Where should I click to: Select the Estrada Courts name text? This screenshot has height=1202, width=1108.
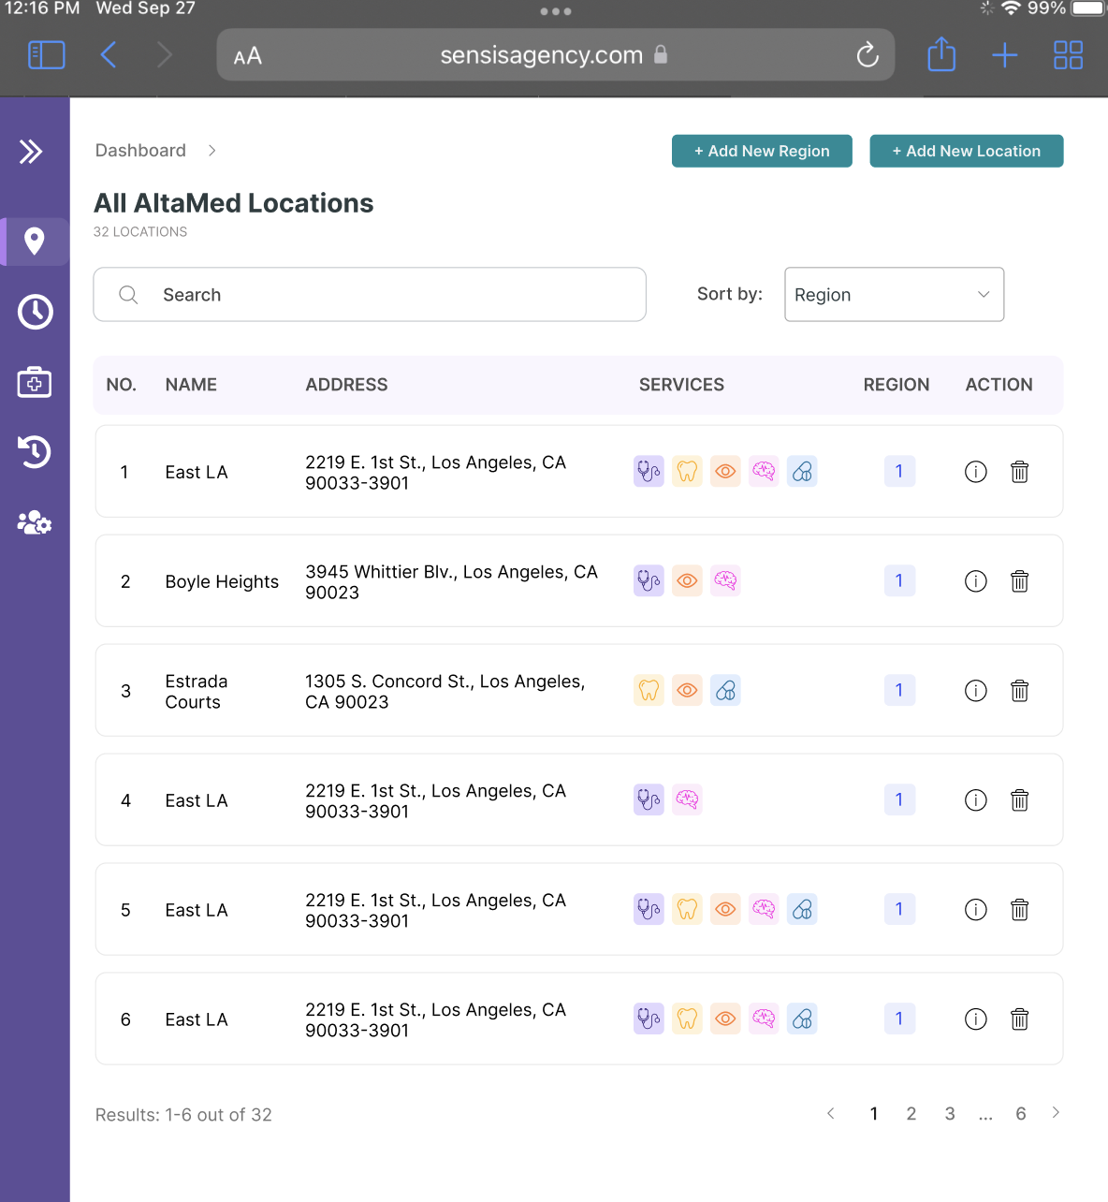(x=197, y=692)
